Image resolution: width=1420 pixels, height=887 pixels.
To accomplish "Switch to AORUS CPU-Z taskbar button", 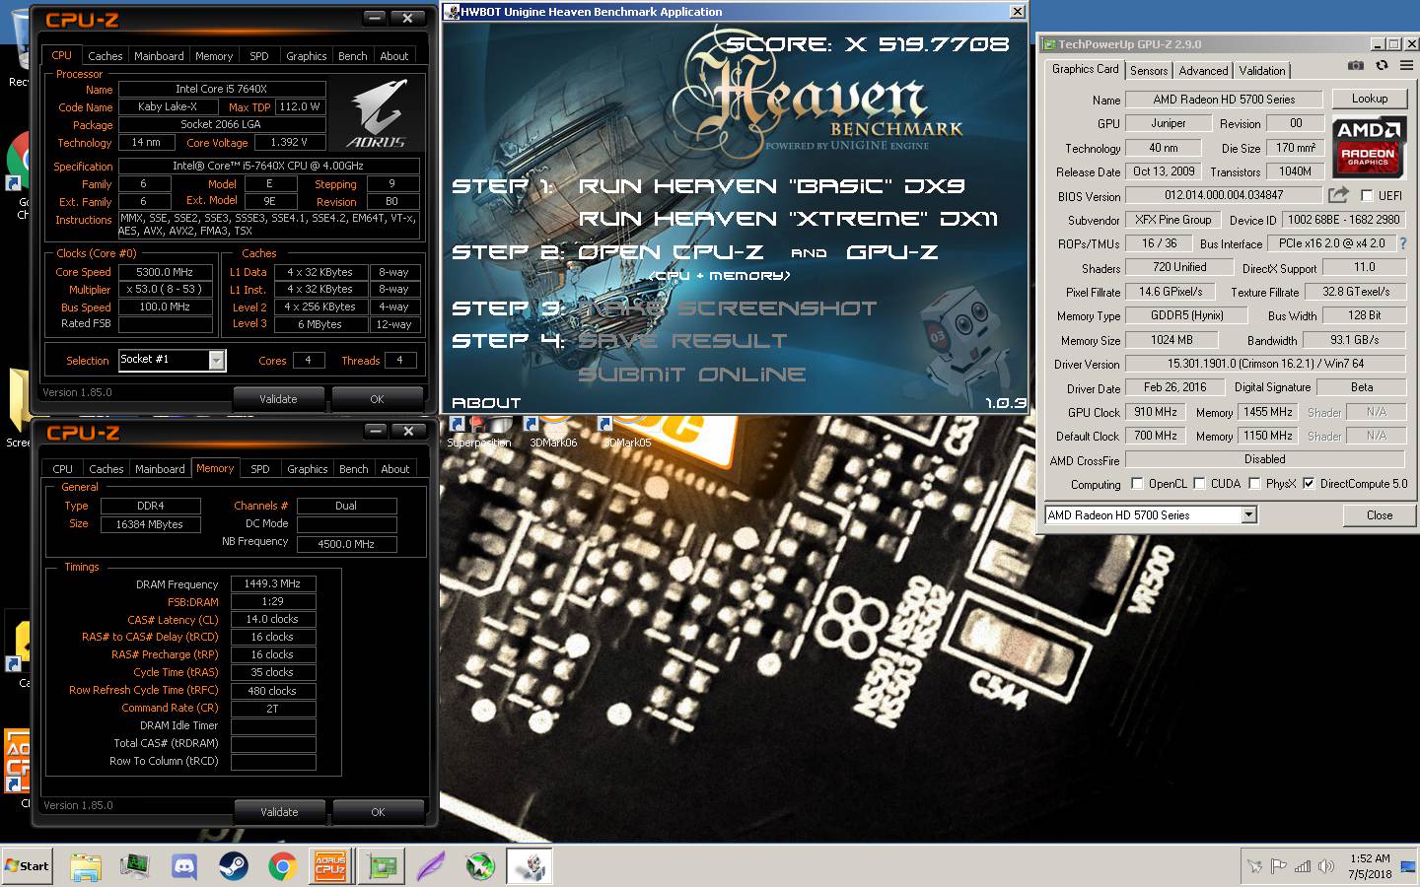I will point(331,866).
